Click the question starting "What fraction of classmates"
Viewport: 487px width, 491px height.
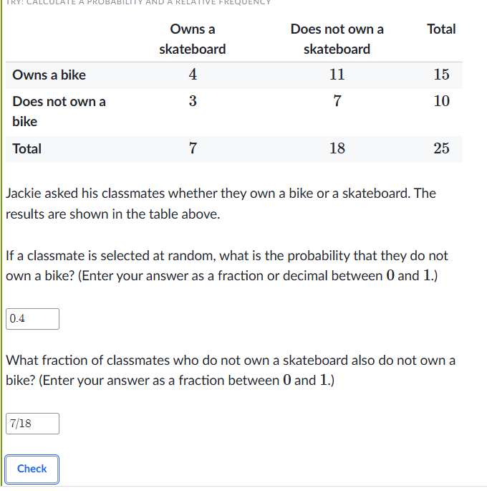coord(230,370)
